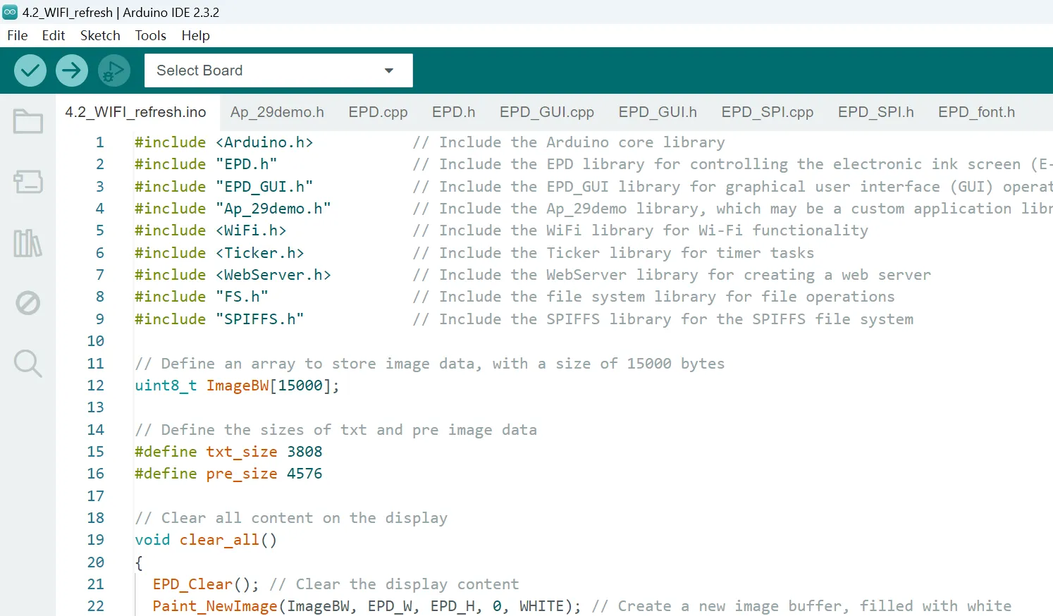Open the Sketchbook folder sidebar icon
The image size is (1053, 616).
28,121
